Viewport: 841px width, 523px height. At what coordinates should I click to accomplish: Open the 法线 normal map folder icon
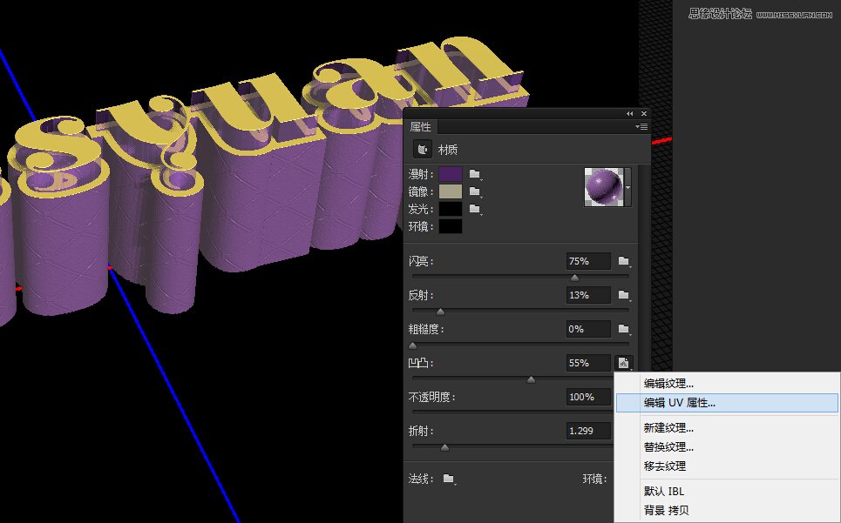point(447,479)
